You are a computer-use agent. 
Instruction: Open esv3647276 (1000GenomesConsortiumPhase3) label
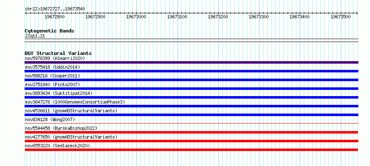[x=75, y=102]
